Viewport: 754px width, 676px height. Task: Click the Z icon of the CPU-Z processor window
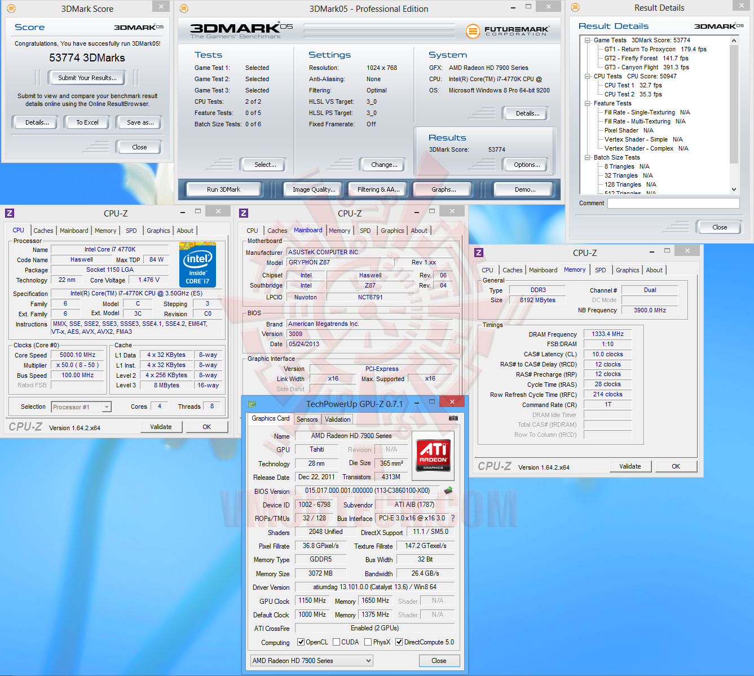pyautogui.click(x=10, y=213)
